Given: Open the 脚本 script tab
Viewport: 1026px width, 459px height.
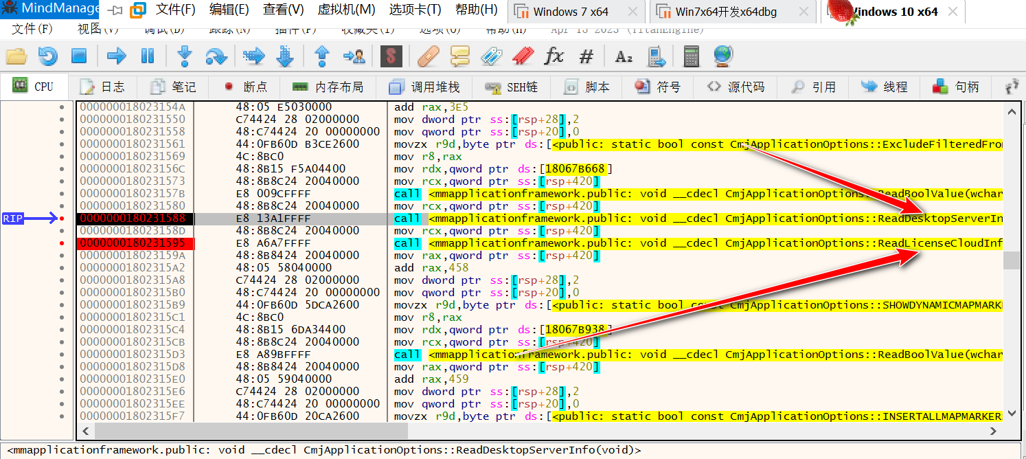Looking at the screenshot, I should point(587,87).
